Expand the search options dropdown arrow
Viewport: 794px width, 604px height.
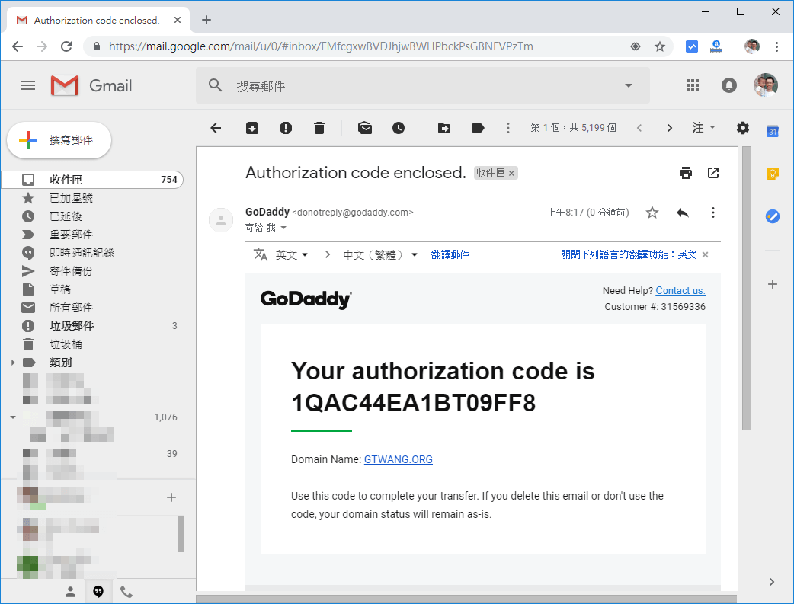tap(629, 86)
